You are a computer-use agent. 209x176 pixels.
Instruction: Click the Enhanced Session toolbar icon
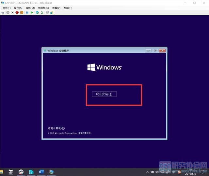click(47, 12)
